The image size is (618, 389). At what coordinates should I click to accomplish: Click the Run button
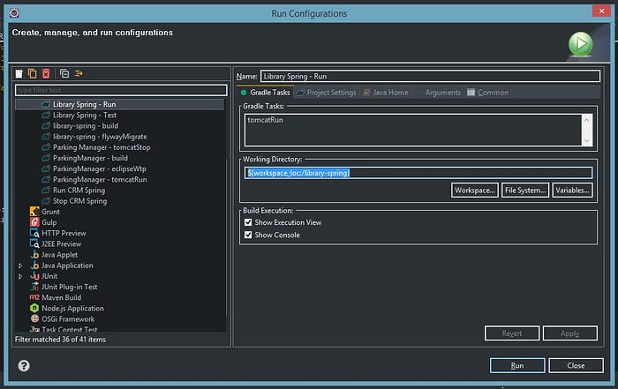pos(517,365)
